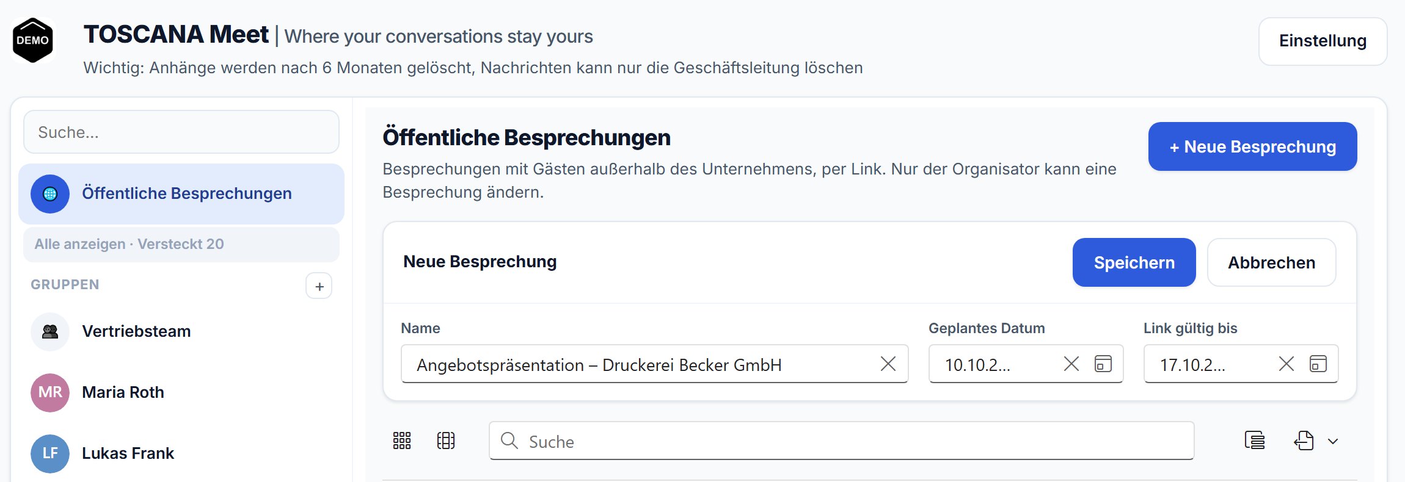Image resolution: width=1405 pixels, height=482 pixels.
Task: Open Lukas Frank conversation
Action: click(181, 453)
